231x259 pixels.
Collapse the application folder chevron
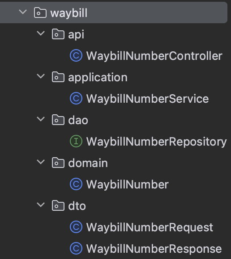41,76
